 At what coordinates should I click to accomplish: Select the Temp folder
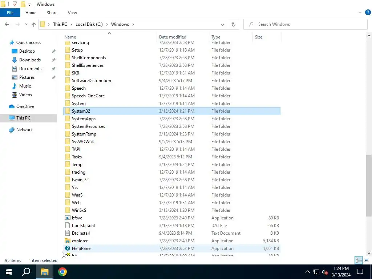(x=172, y=165)
